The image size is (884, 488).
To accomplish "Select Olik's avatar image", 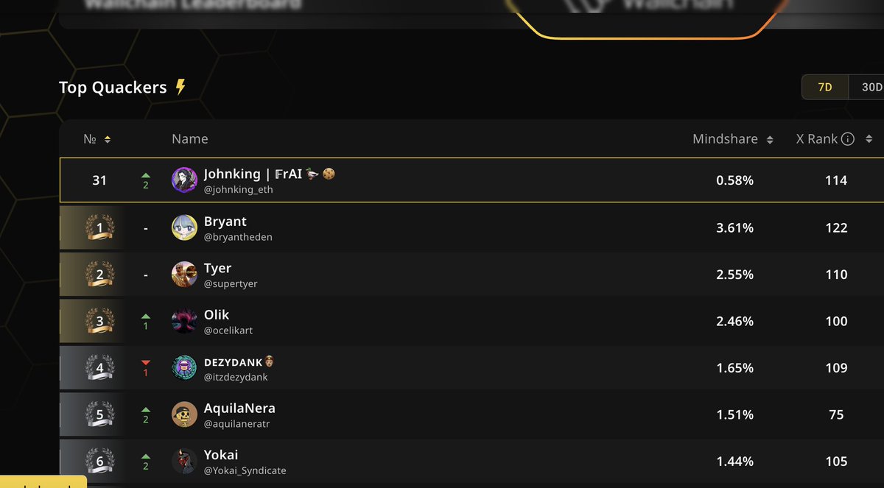I will (184, 321).
